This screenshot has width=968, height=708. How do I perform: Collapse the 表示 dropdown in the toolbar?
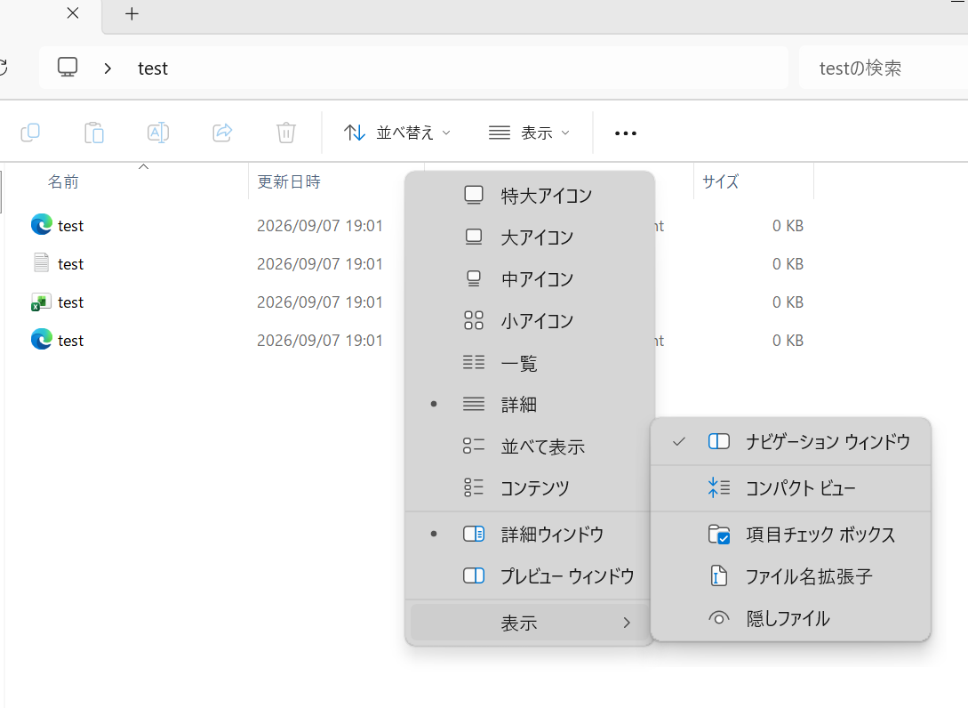click(529, 133)
